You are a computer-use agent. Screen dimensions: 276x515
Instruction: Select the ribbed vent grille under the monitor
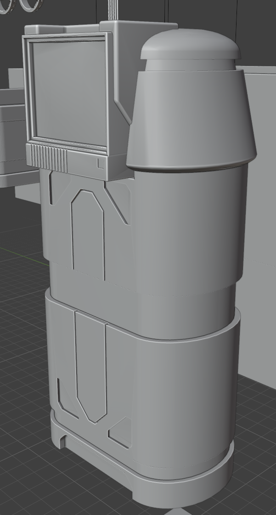click(49, 158)
